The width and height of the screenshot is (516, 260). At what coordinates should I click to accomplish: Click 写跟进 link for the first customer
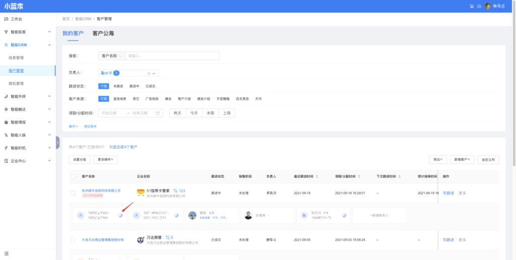click(448, 193)
